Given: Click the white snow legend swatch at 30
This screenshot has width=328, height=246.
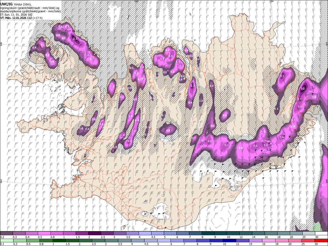Looking at the screenshot, I should click(321, 233).
